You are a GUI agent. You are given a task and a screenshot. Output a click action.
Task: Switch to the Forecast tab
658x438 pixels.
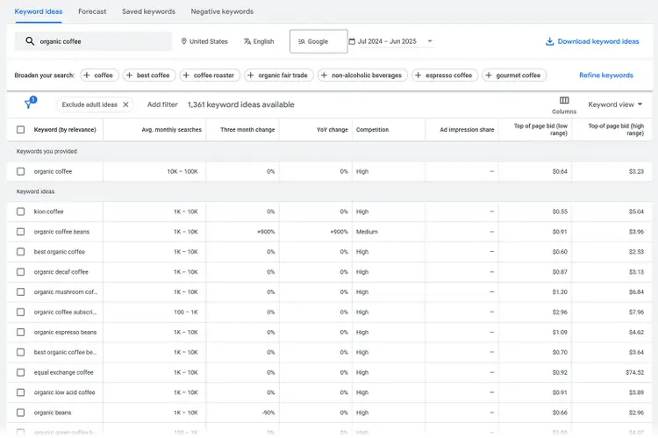click(x=92, y=11)
